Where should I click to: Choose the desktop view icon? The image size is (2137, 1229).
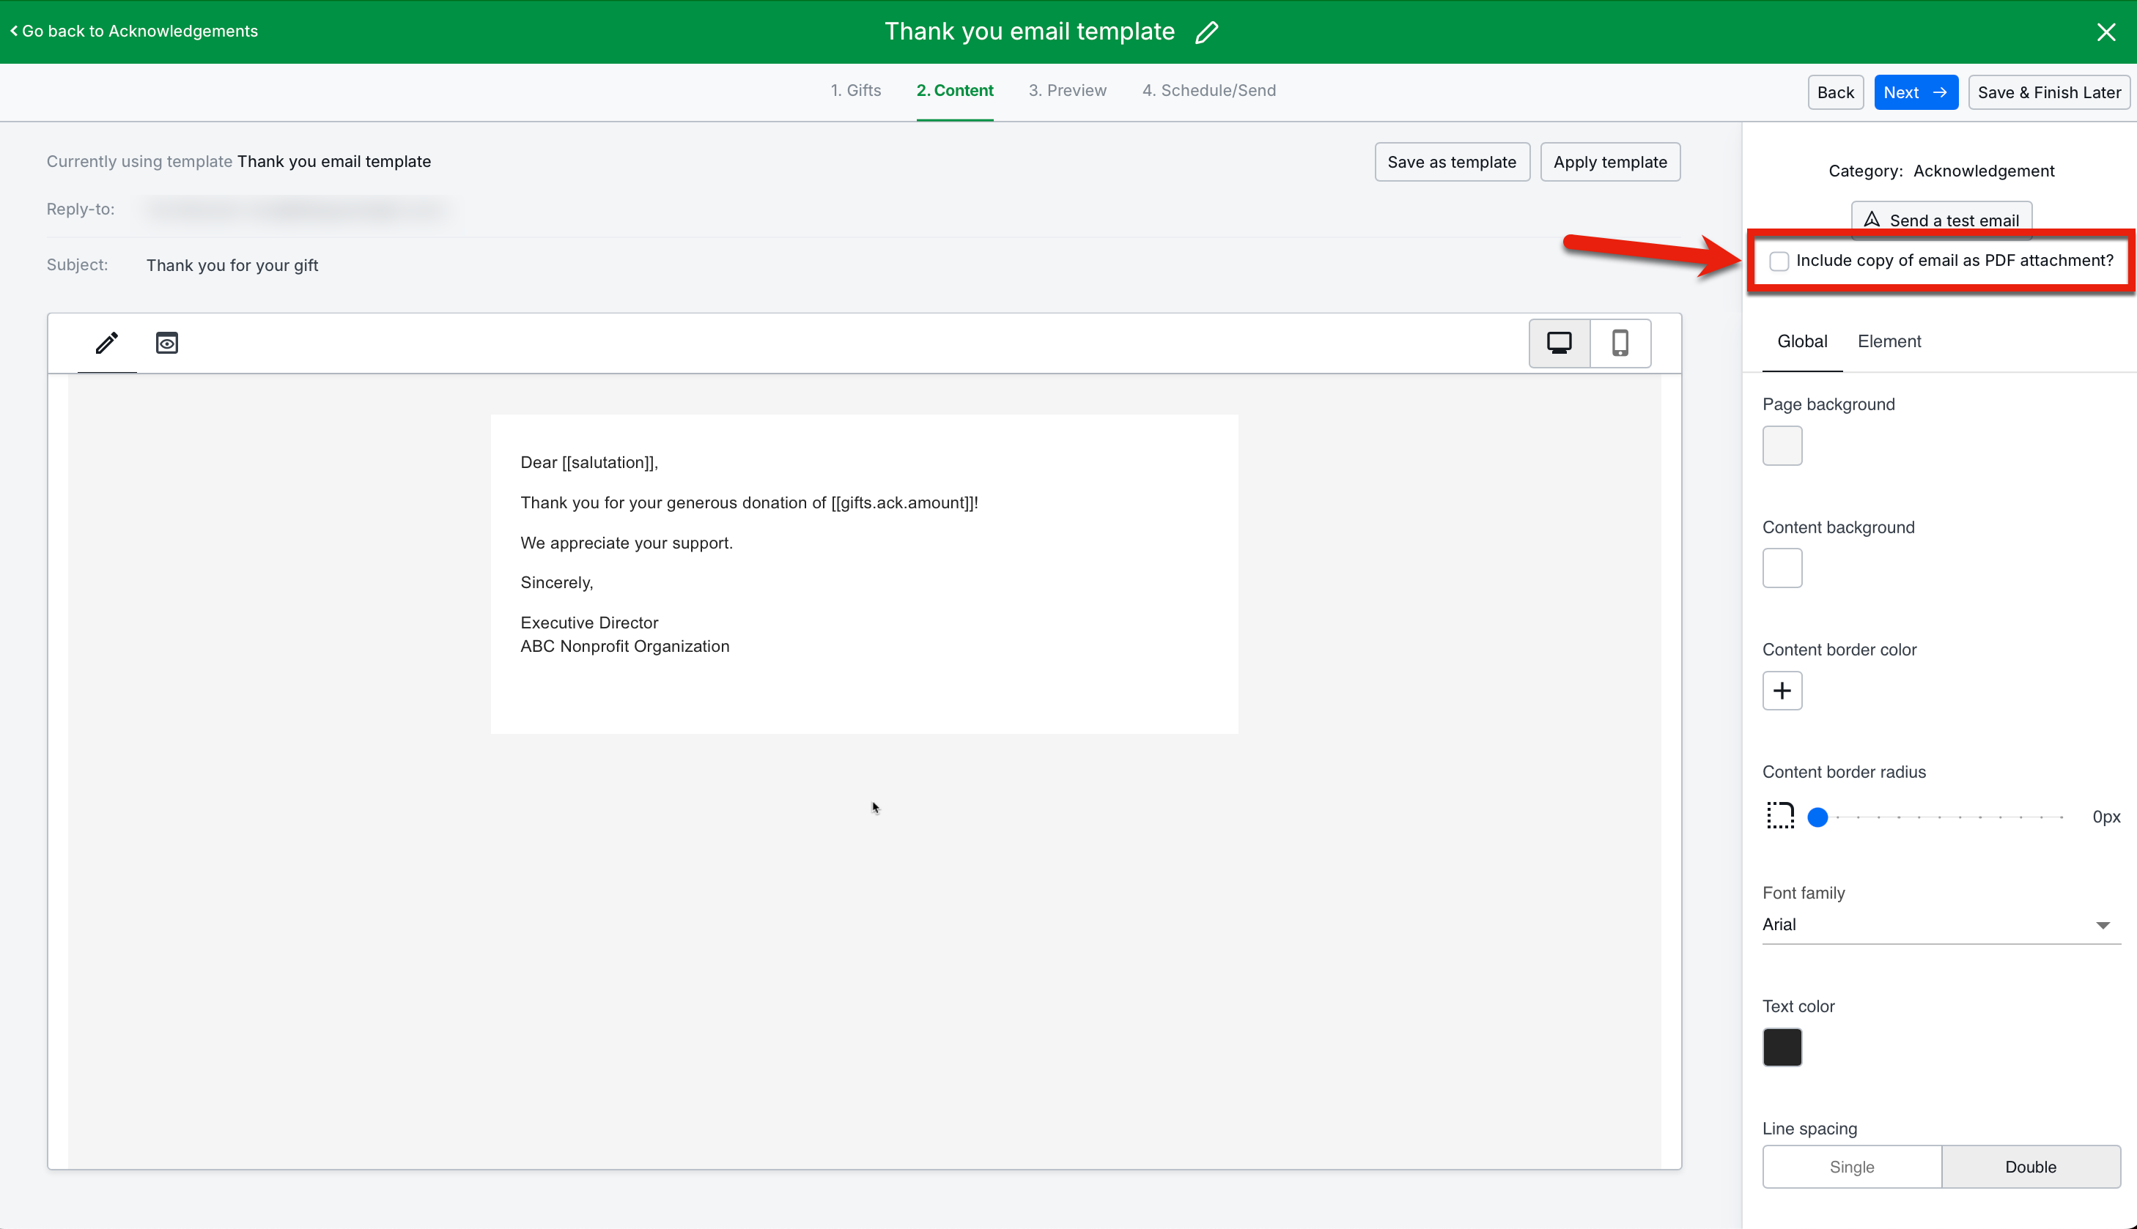[1559, 343]
